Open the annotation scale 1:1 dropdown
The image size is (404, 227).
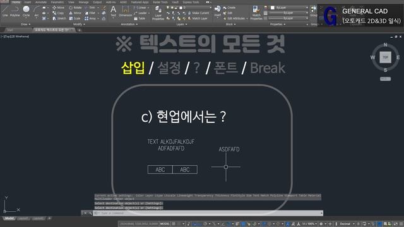coord(309,224)
